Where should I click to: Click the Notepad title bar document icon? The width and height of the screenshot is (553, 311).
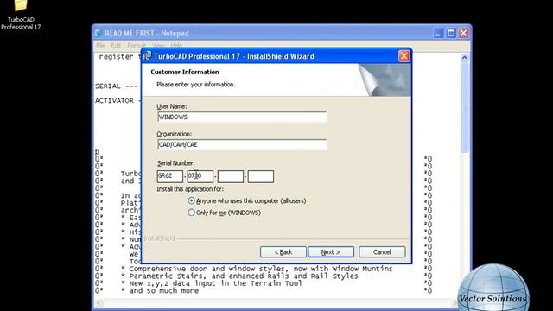point(99,33)
